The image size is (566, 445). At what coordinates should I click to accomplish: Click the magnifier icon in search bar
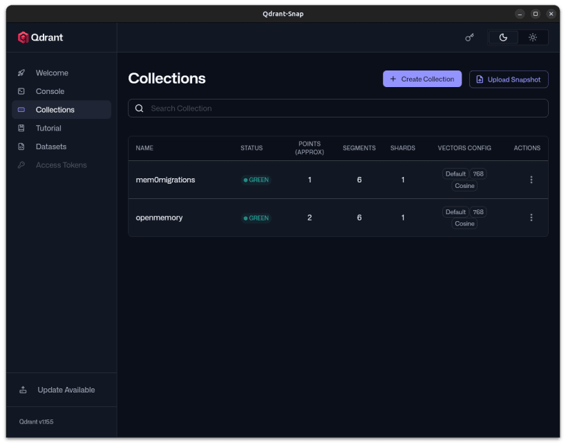click(x=140, y=108)
